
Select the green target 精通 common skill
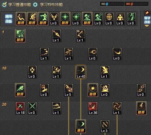click(x=65, y=19)
